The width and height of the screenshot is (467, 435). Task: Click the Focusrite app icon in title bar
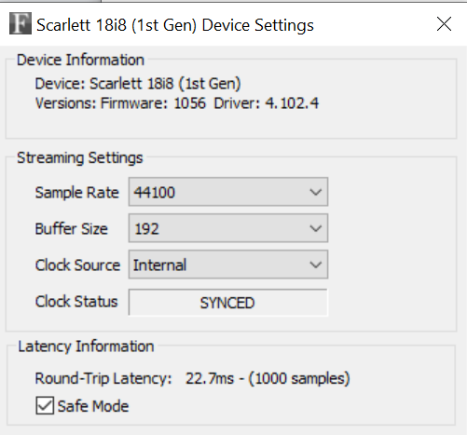[21, 23]
